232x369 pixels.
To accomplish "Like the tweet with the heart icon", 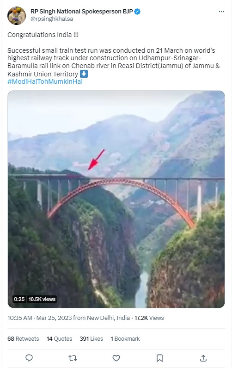I will (116, 358).
